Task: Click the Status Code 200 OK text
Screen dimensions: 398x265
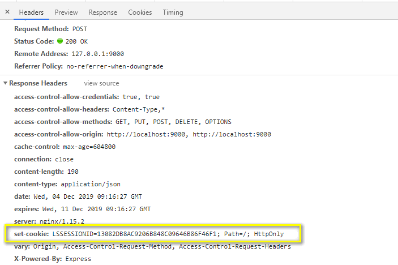Action: [76, 41]
